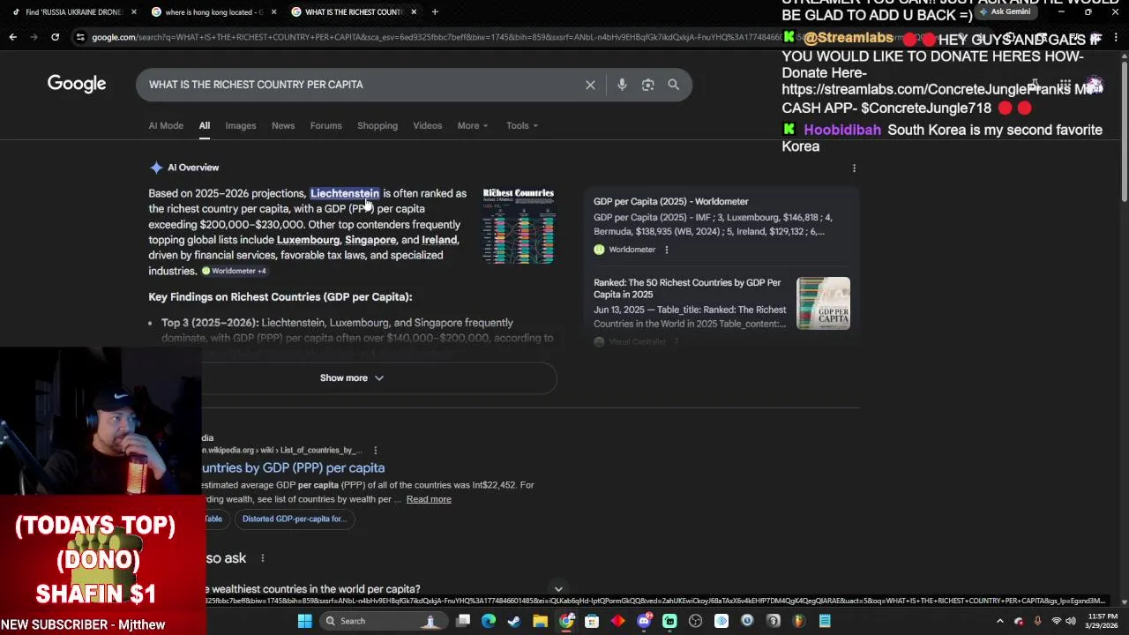Open 'GDP per Capita (2025) - Worldometer' link
The image size is (1129, 635).
point(670,201)
